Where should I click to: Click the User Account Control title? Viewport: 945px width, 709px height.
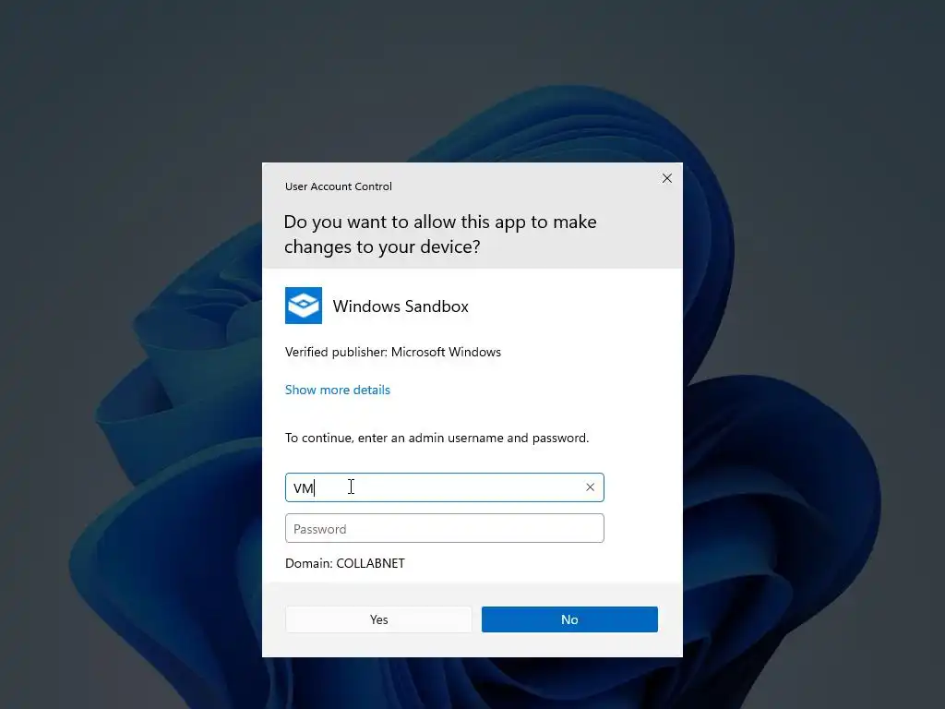(338, 186)
